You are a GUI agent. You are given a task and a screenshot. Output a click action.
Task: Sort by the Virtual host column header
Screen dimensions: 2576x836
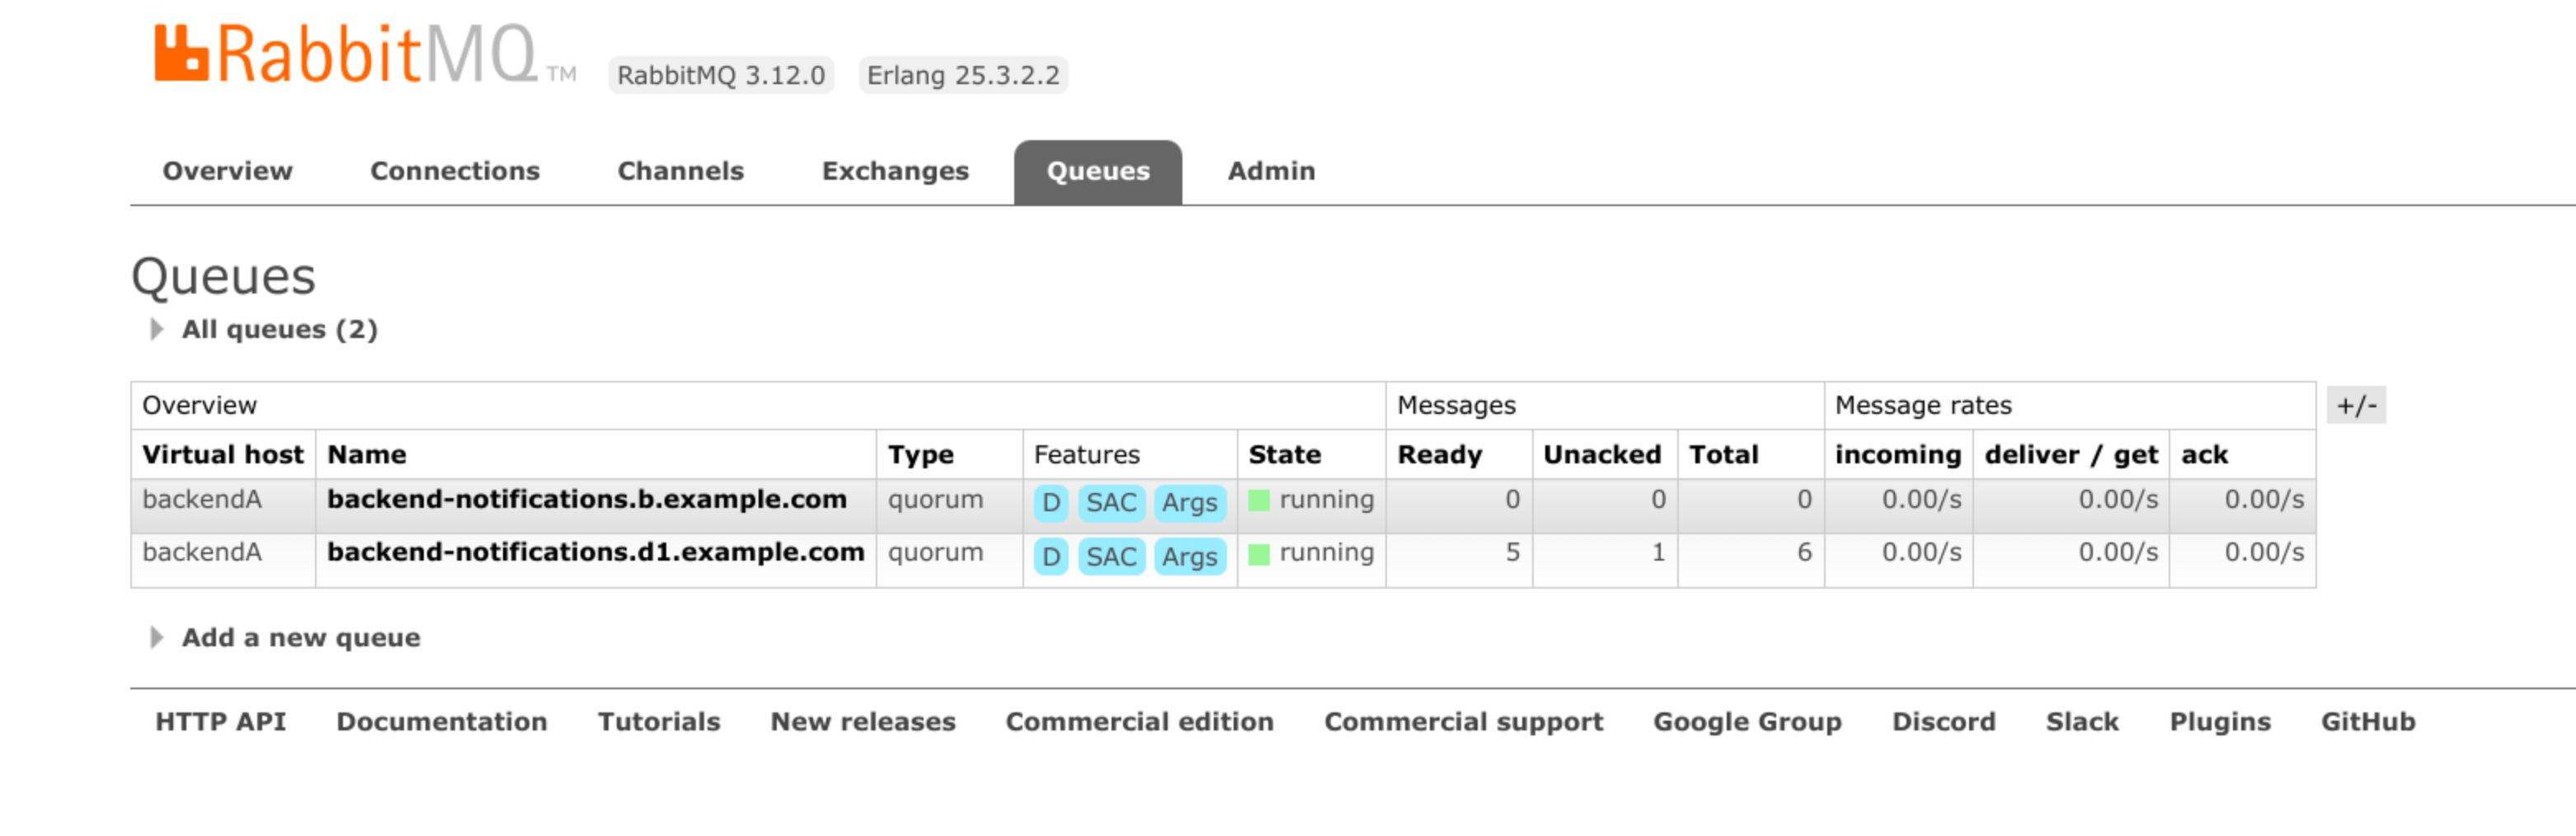222,455
